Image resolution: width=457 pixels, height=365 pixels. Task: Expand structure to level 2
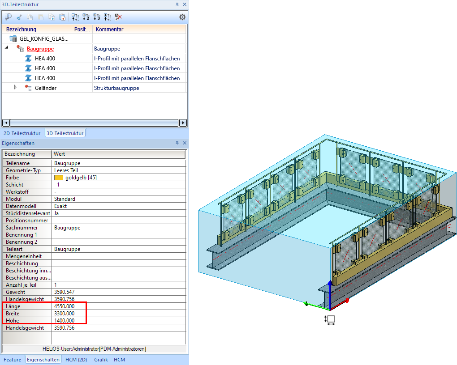(86, 17)
